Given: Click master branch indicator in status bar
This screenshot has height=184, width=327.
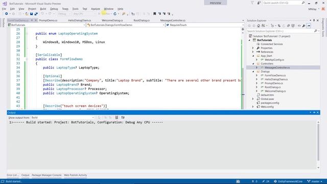Looking at the screenshot, I should click(x=315, y=181).
